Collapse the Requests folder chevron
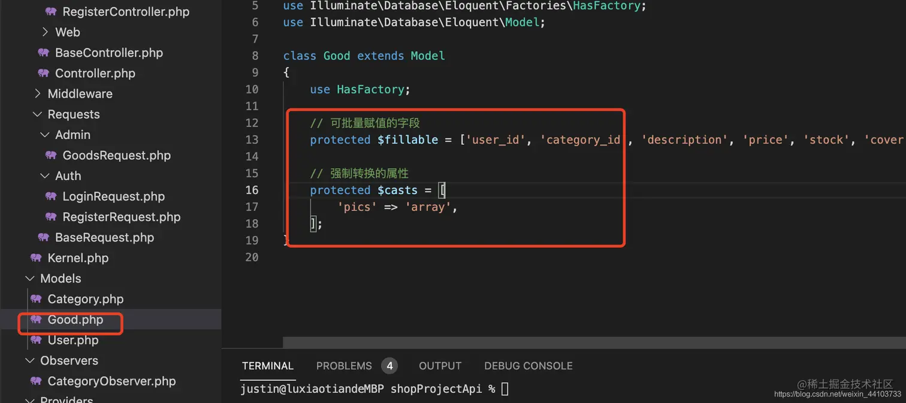This screenshot has width=906, height=403. point(37,114)
